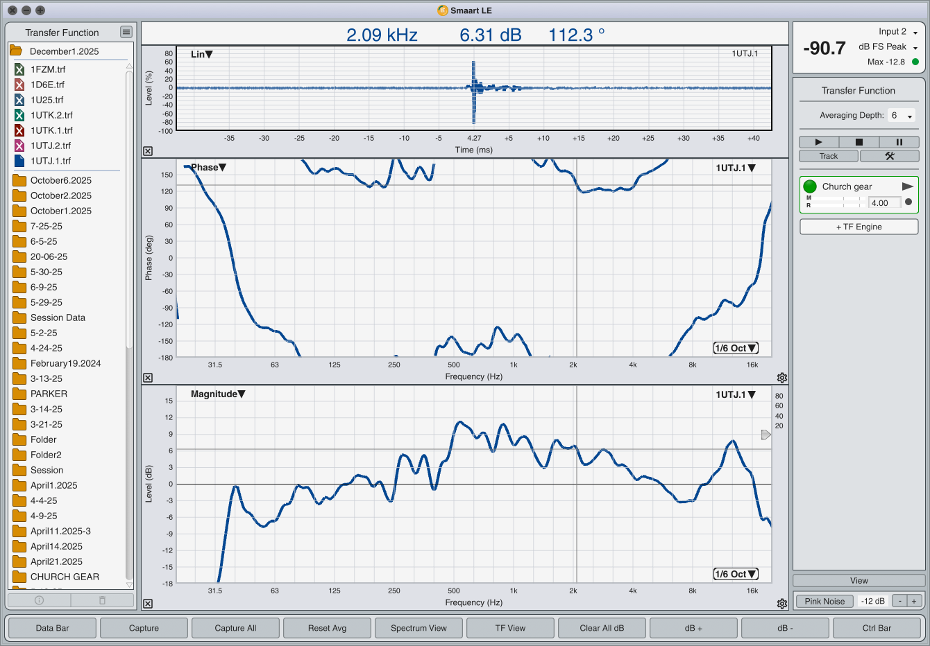The width and height of the screenshot is (930, 646).
Task: Open the October6.2025 folder
Action: [x=61, y=180]
